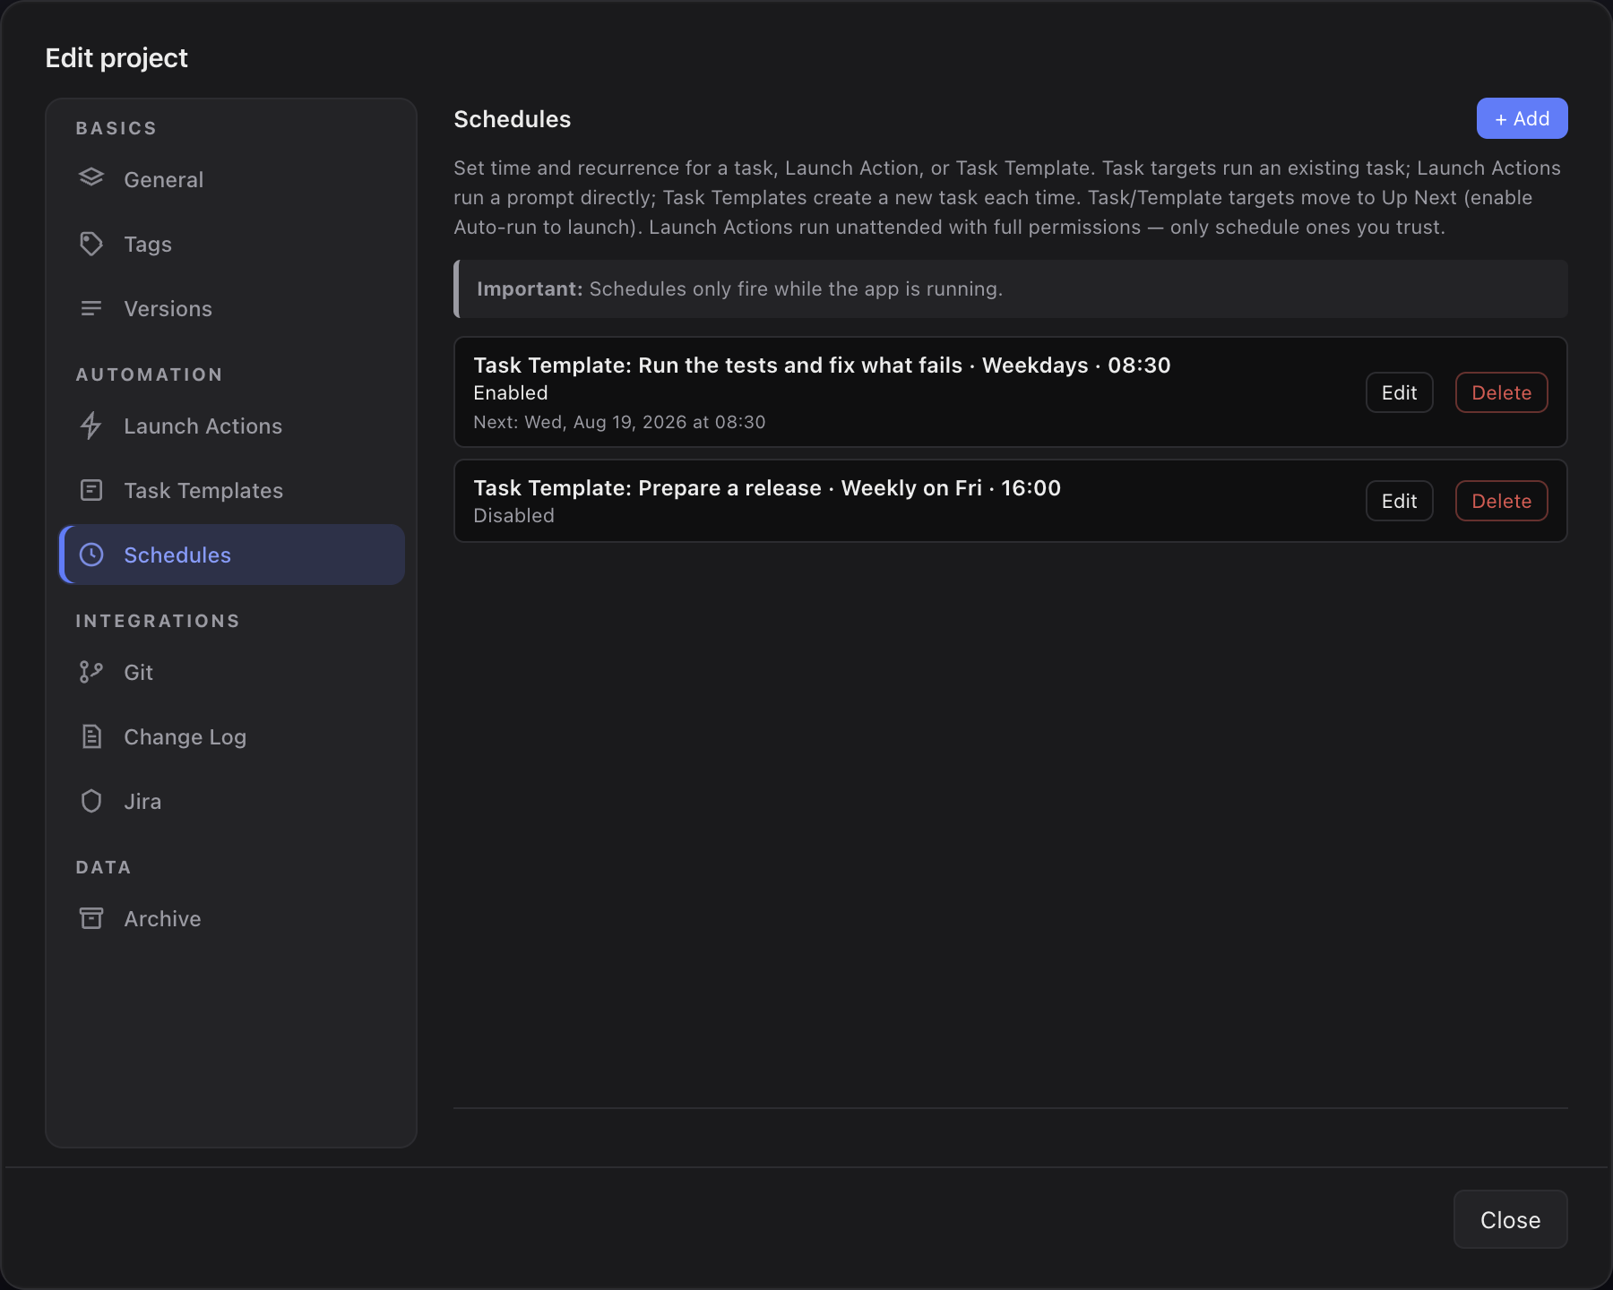Click the Launch Actions lightning icon

[x=91, y=426]
